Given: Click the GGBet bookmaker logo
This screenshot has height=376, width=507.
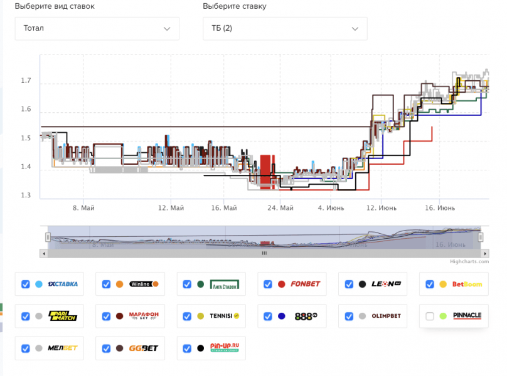Looking at the screenshot, I should [144, 348].
